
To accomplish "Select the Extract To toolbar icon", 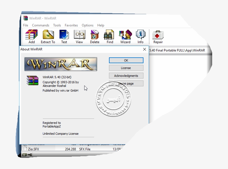I will click(48, 35).
